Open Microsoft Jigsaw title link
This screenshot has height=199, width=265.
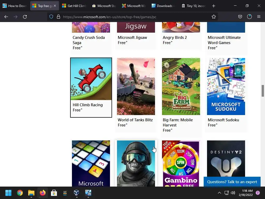(x=132, y=38)
